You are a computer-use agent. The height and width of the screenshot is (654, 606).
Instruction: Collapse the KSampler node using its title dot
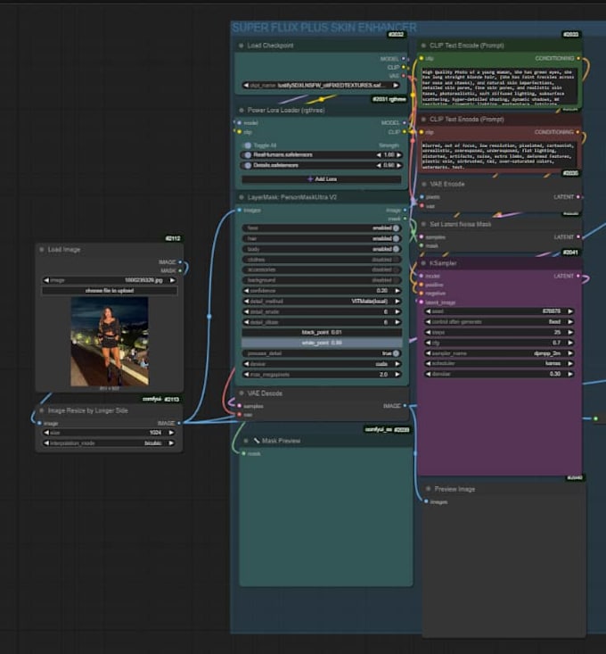(423, 263)
